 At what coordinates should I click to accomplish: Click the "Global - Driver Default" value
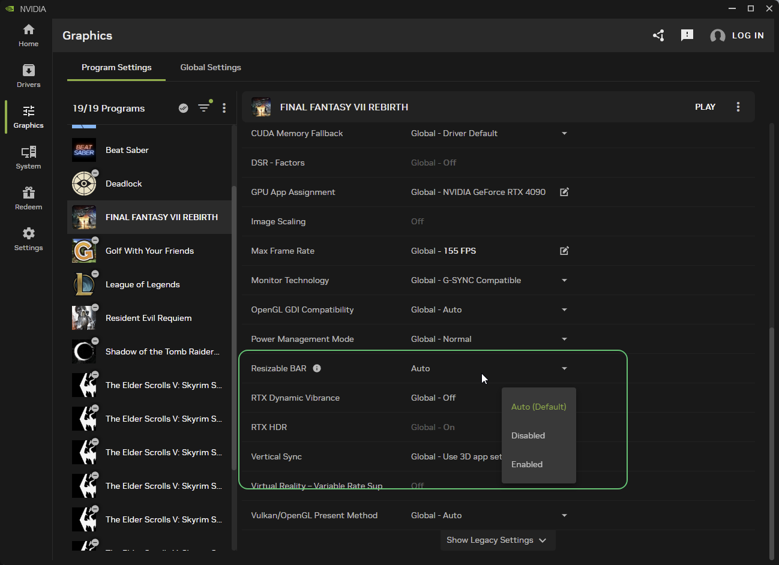[x=454, y=133]
